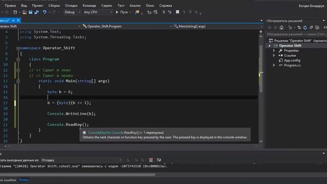Click the Clear All output icon

click(x=151, y=160)
